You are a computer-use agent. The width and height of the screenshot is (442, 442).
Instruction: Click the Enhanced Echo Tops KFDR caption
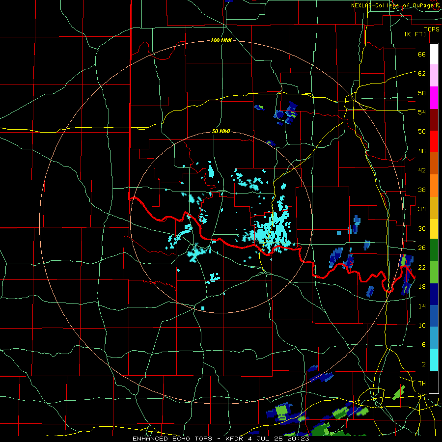[x=221, y=439]
